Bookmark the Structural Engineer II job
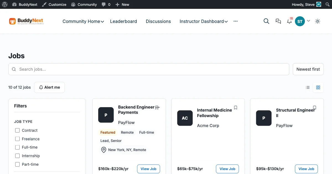The width and height of the screenshot is (332, 174). click(315, 107)
